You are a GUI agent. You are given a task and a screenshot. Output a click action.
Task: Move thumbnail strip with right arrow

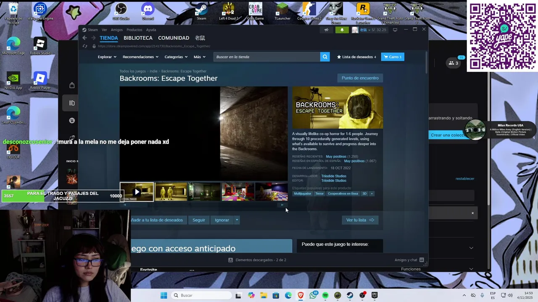(282, 205)
